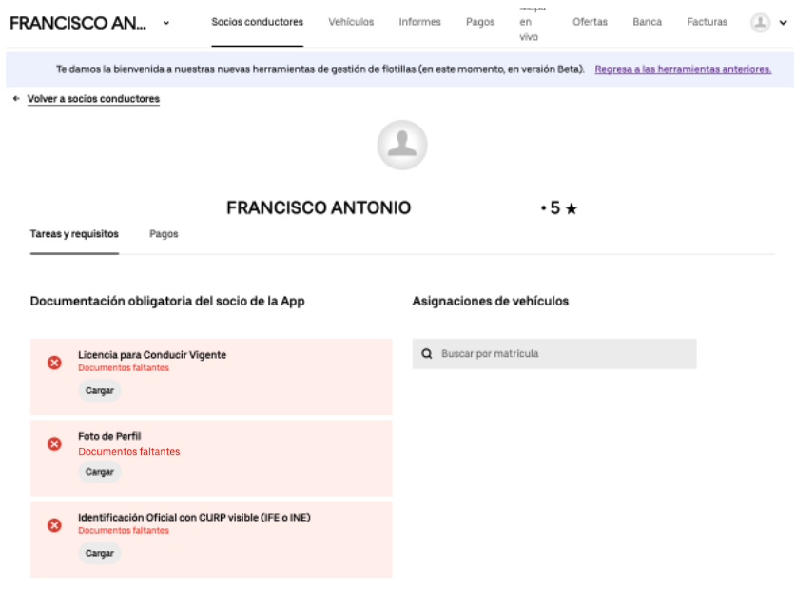Open the account menu chevron at top right
The width and height of the screenshot is (795, 591).
pos(783,23)
